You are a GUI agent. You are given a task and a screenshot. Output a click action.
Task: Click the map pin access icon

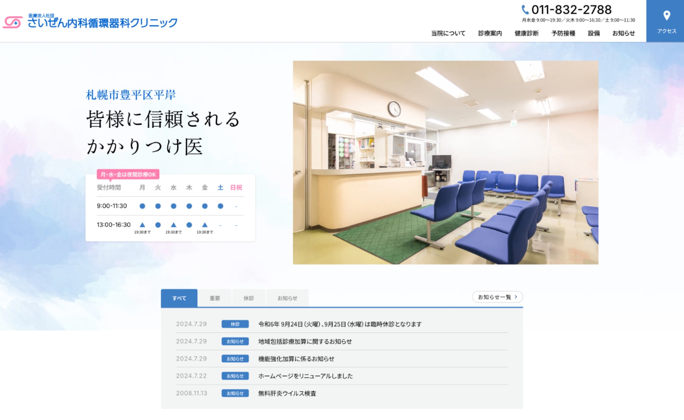tap(666, 16)
